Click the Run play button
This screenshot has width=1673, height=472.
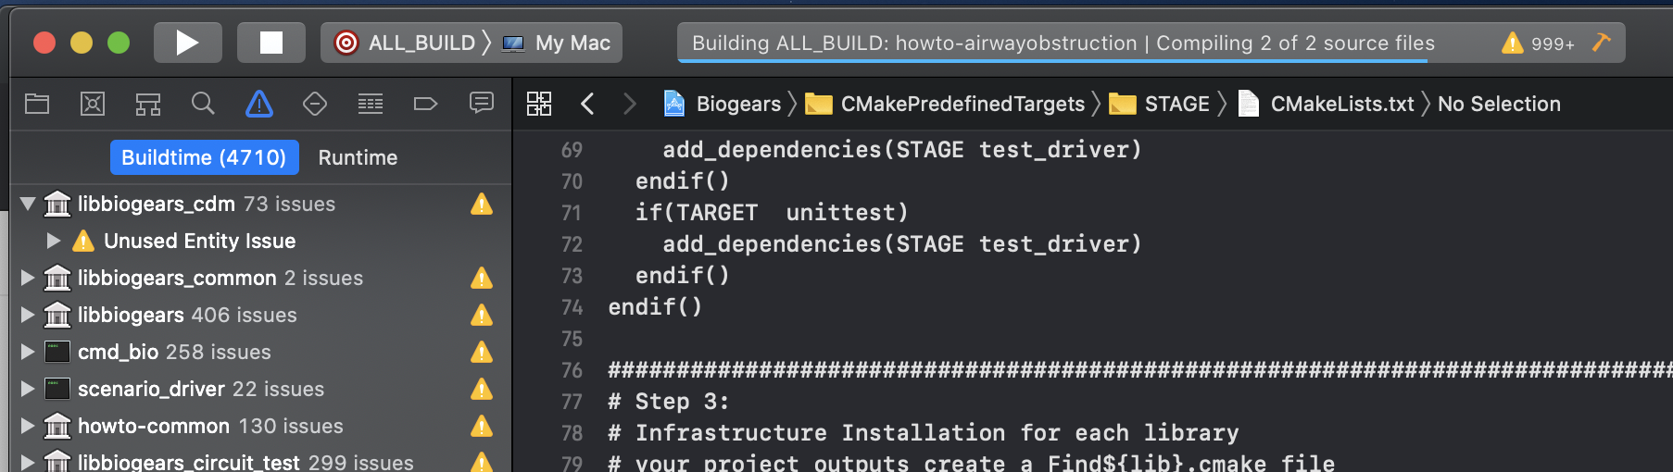[x=188, y=43]
